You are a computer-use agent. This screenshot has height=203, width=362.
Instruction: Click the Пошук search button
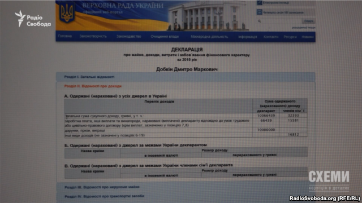click(x=308, y=21)
